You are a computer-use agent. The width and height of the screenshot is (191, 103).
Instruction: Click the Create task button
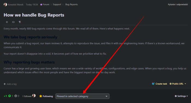click(160, 84)
